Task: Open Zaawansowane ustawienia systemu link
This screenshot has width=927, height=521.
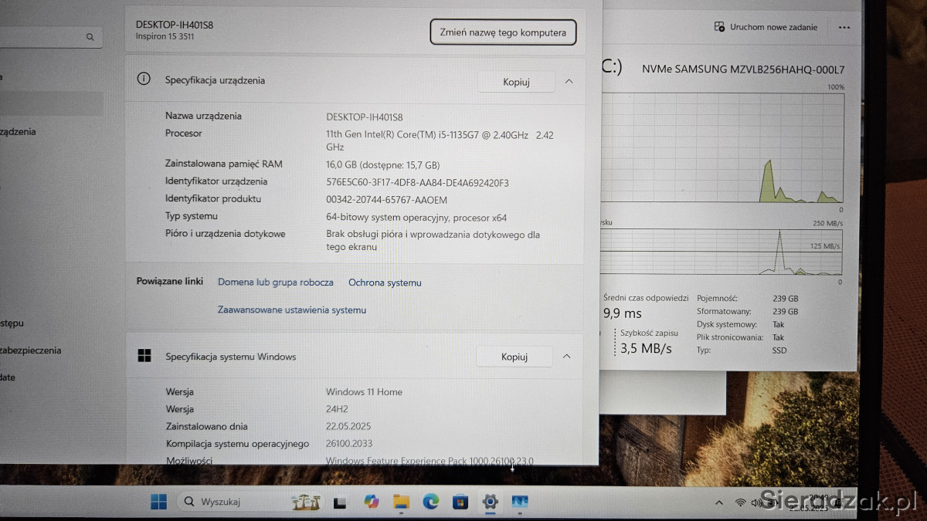Action: pyautogui.click(x=292, y=310)
